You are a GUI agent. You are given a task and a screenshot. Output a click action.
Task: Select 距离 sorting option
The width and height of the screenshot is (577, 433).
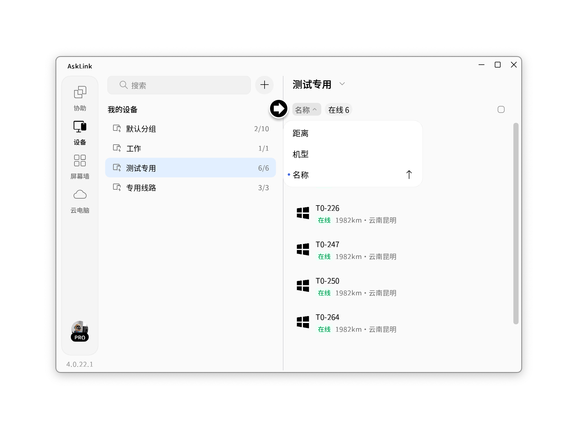coord(300,133)
